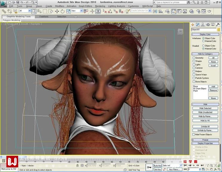This screenshot has width=222, height=172.
Task: Open the selection filter All dropdown
Action: pos(25,11)
